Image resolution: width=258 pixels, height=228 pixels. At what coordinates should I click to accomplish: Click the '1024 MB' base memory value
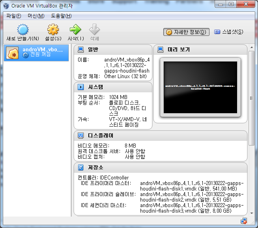click(x=118, y=97)
